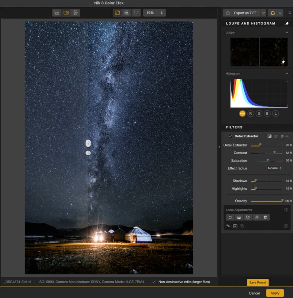Click the Saturation slider handle
Image resolution: width=293 pixels, height=298 pixels.
tap(267, 160)
